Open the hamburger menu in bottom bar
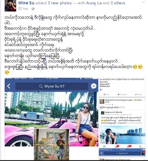148x161 pixels. point(140,147)
